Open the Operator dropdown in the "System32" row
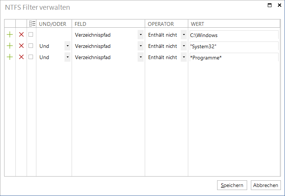285x196 pixels. pos(184,46)
